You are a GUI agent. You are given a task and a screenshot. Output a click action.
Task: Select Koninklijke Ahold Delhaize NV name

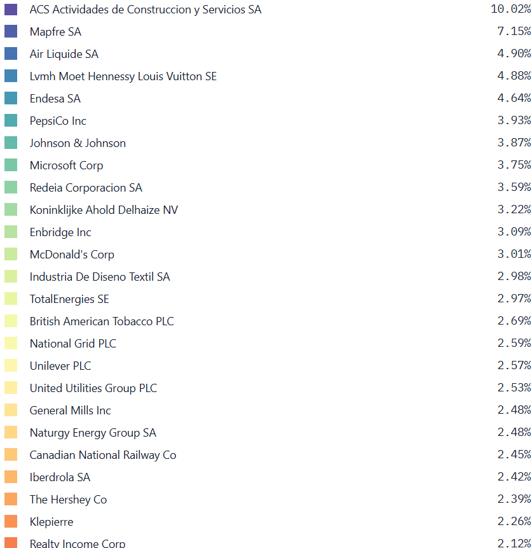click(104, 210)
